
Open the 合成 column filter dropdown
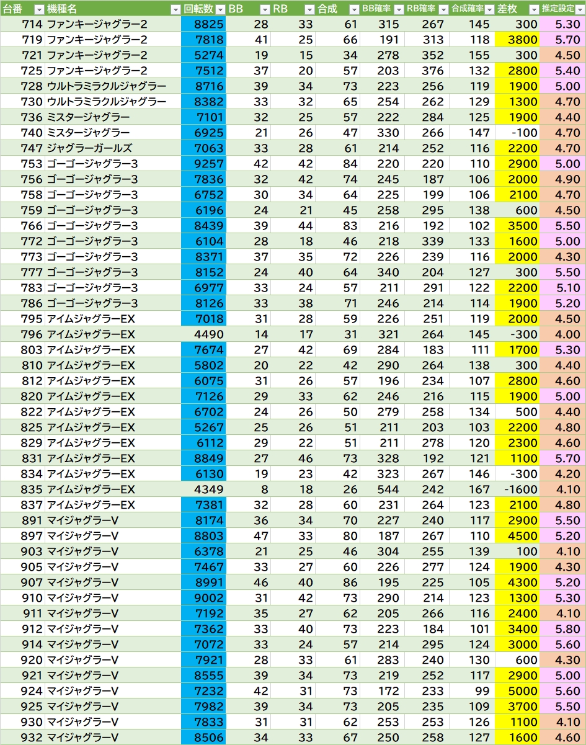[353, 9]
